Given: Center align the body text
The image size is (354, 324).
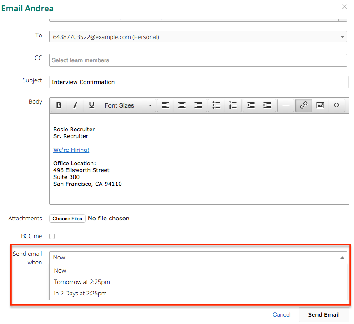Looking at the screenshot, I should click(x=182, y=105).
